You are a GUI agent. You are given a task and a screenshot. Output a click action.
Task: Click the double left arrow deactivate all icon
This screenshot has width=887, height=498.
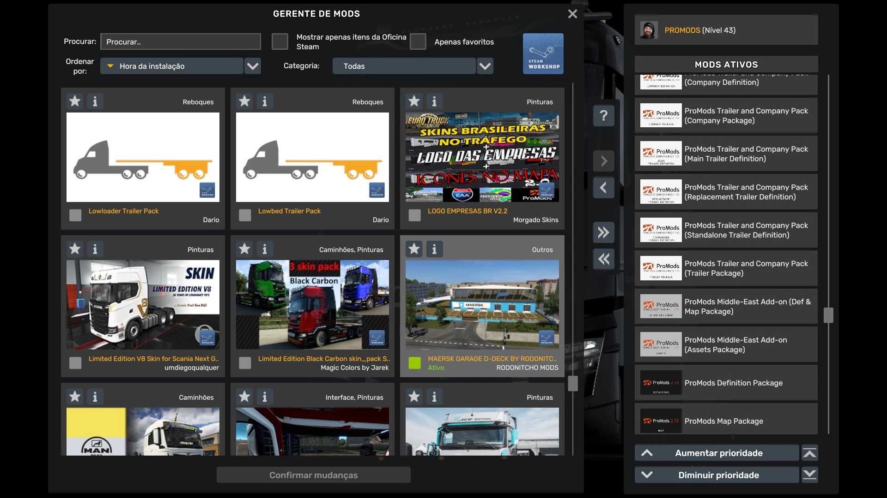coord(603,259)
